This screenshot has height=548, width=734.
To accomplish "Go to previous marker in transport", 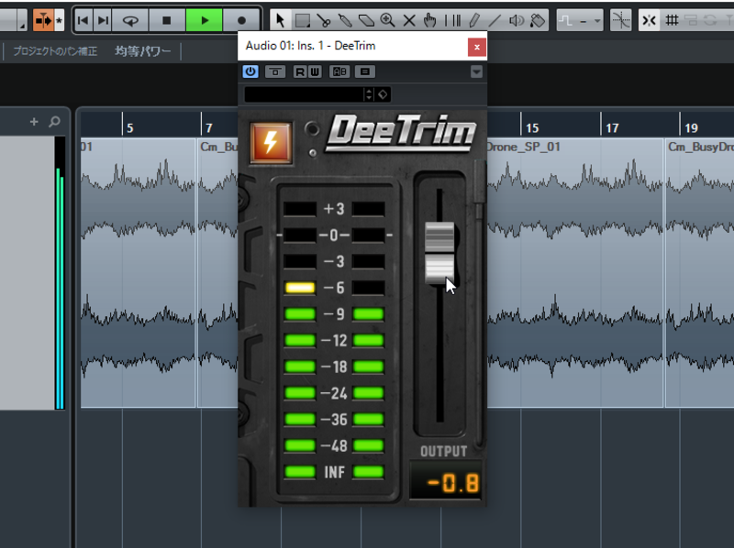I will (x=83, y=20).
